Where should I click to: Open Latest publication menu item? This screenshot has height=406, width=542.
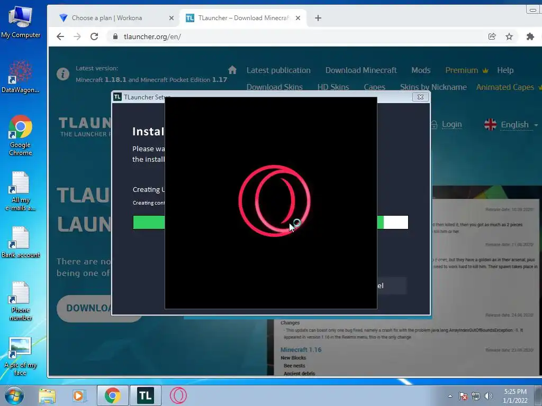coord(278,70)
